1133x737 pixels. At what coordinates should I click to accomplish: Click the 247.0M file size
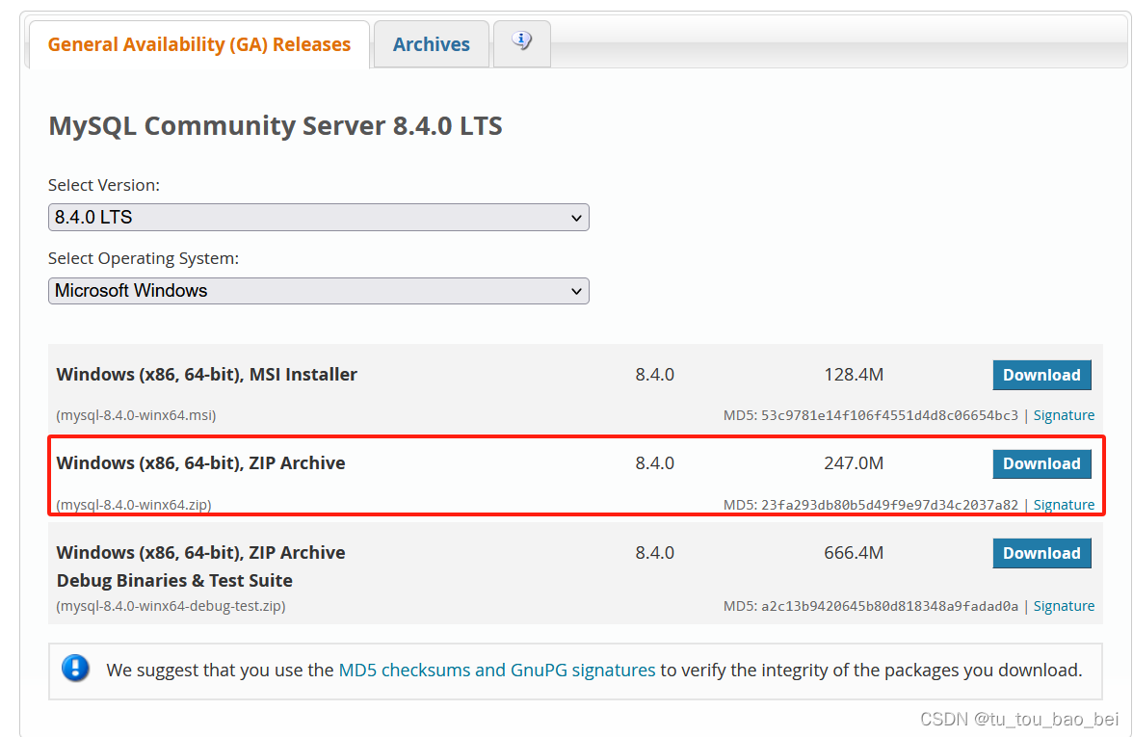coord(854,463)
